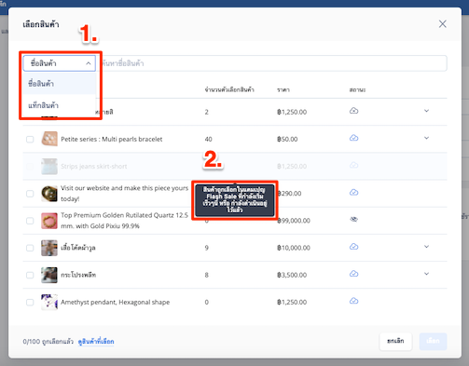Check the กระโปรงพลีท product row
Viewport: 469px width, 366px height.
click(30, 275)
